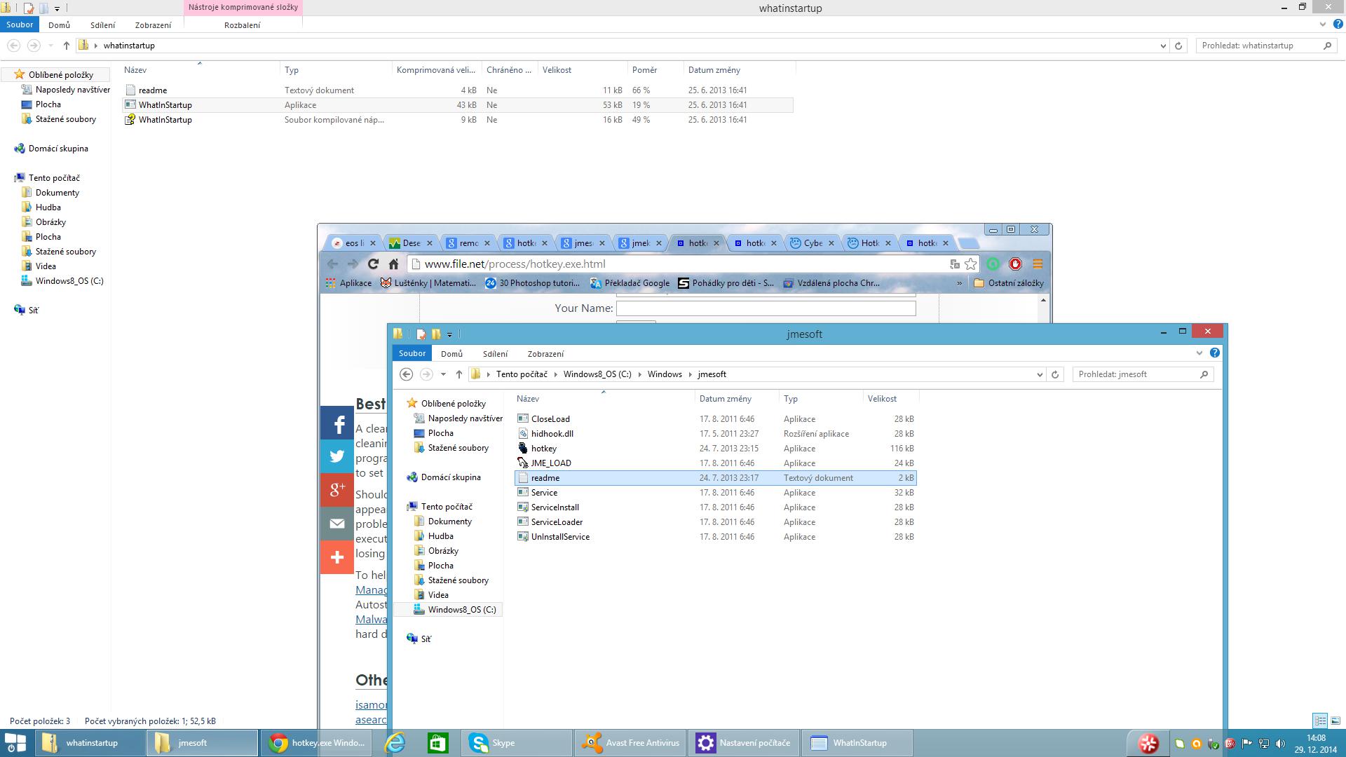This screenshot has width=1346, height=757.
Task: Click Google Plus share button
Action: coord(337,490)
